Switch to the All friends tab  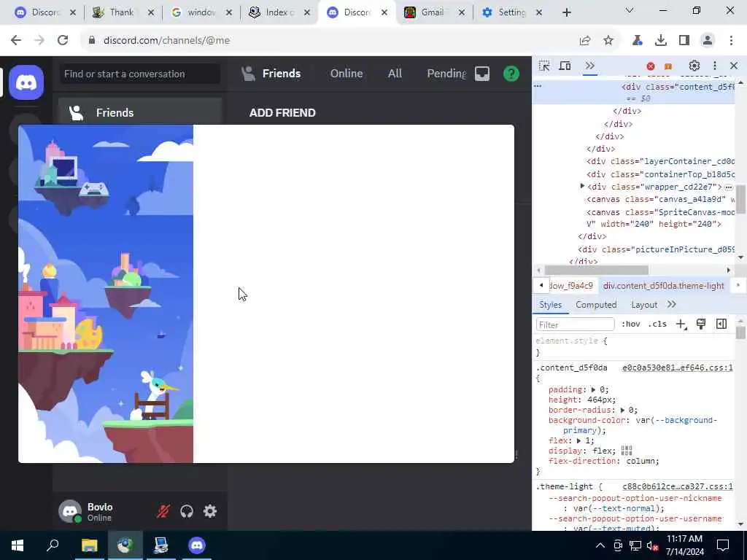[395, 74]
